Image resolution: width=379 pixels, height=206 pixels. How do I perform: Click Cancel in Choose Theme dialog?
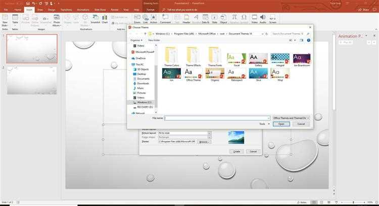301,123
